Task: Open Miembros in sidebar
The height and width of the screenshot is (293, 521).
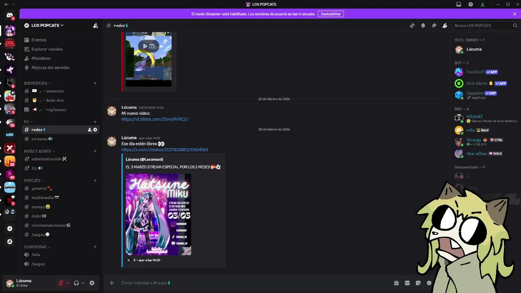Action: (61, 58)
